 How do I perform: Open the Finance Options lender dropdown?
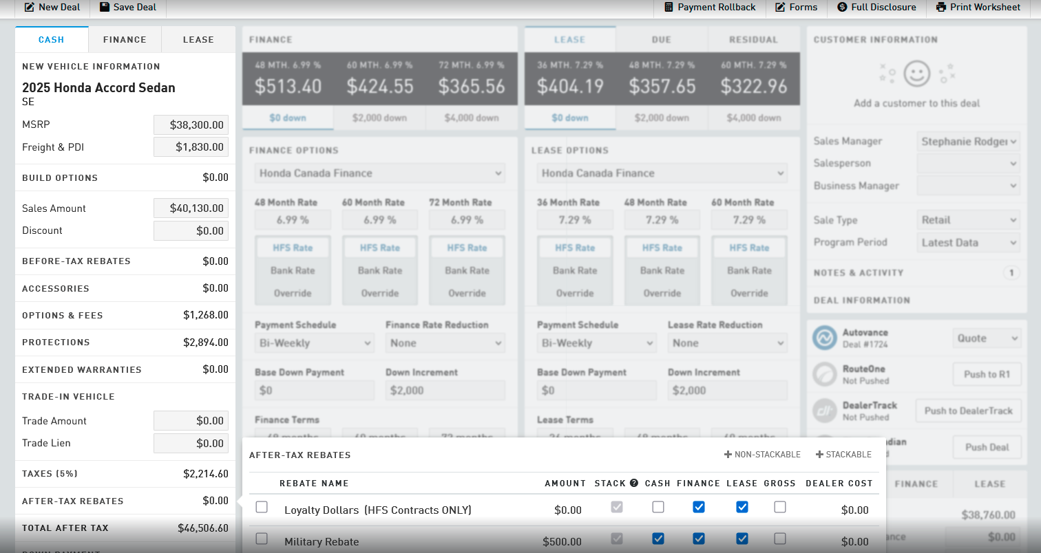click(380, 173)
